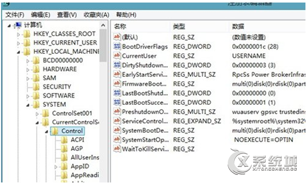
Task: Click string icon of SystemStartOp value
Action: [117, 139]
